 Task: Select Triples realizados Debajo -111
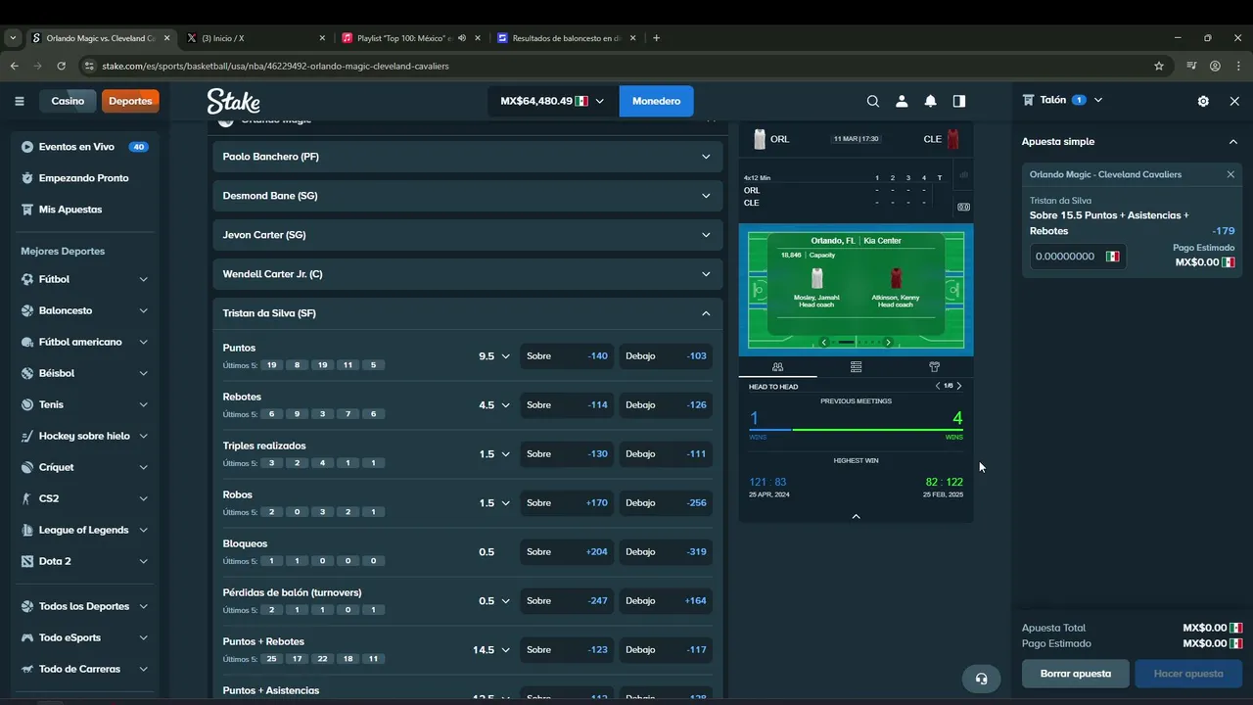tap(666, 454)
